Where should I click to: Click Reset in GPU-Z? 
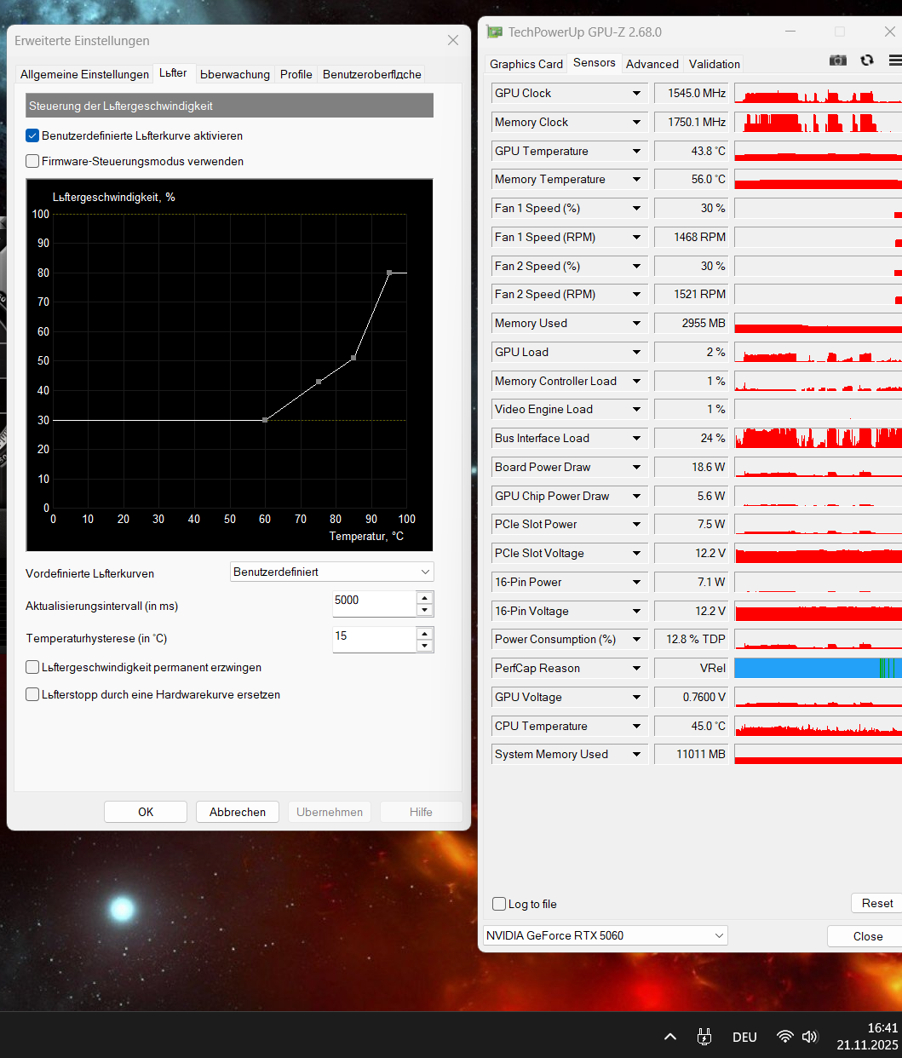point(876,903)
